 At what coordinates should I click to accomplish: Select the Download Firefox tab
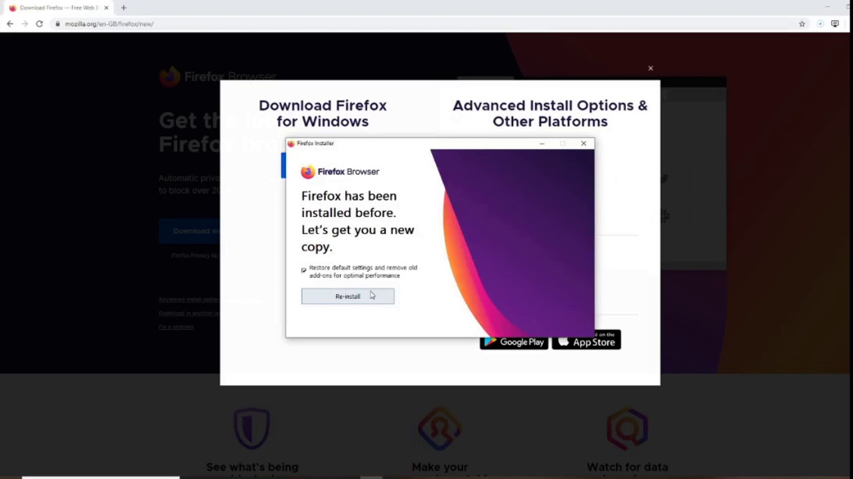point(59,8)
